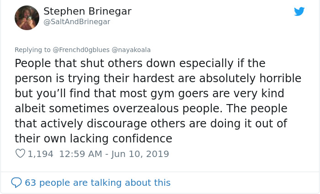
Task: Click the 1,194 likes count
Action: (x=41, y=154)
